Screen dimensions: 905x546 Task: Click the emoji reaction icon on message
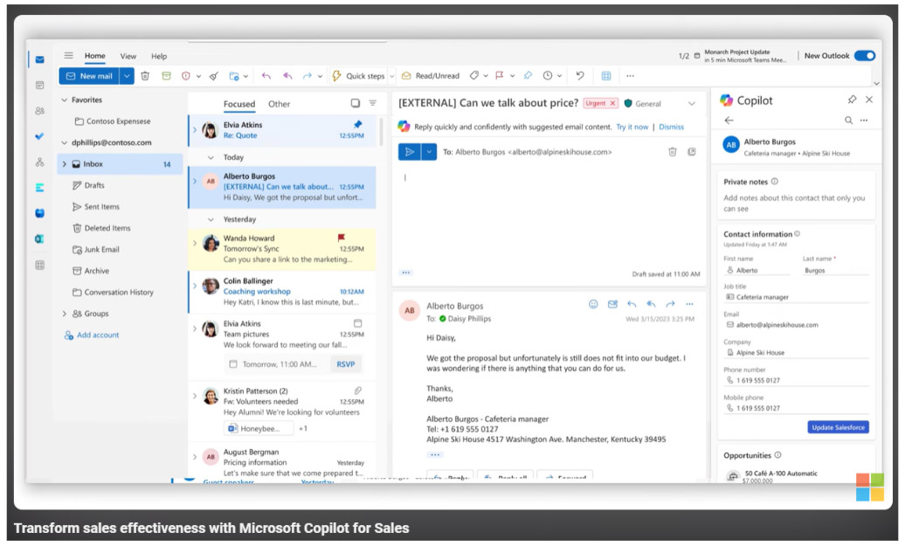click(593, 304)
